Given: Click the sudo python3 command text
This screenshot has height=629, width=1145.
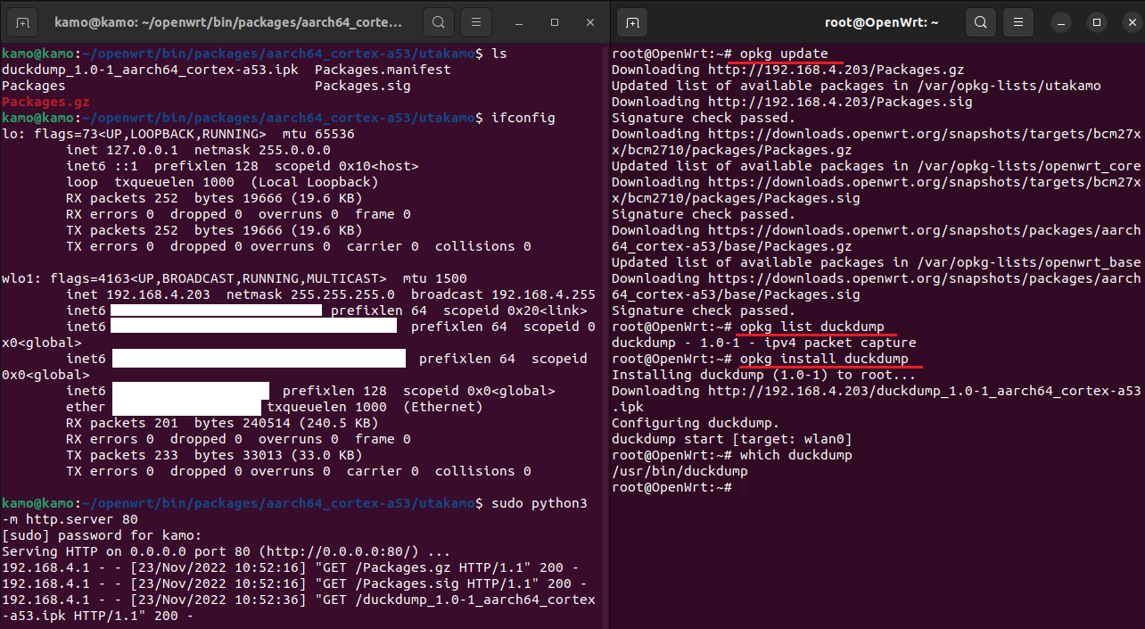Looking at the screenshot, I should click(x=540, y=503).
